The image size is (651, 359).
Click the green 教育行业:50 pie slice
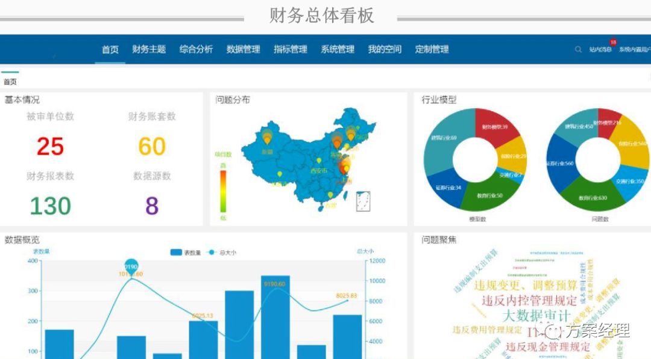point(490,195)
